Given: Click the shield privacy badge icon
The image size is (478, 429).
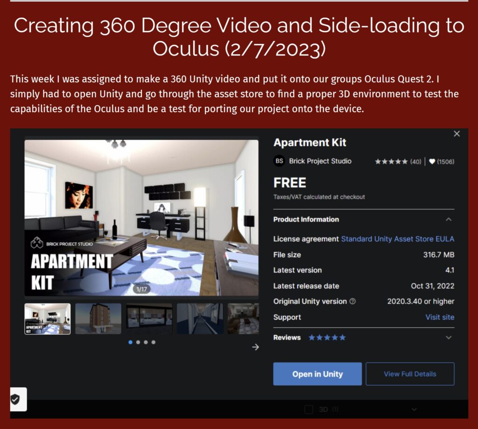Looking at the screenshot, I should point(15,399).
